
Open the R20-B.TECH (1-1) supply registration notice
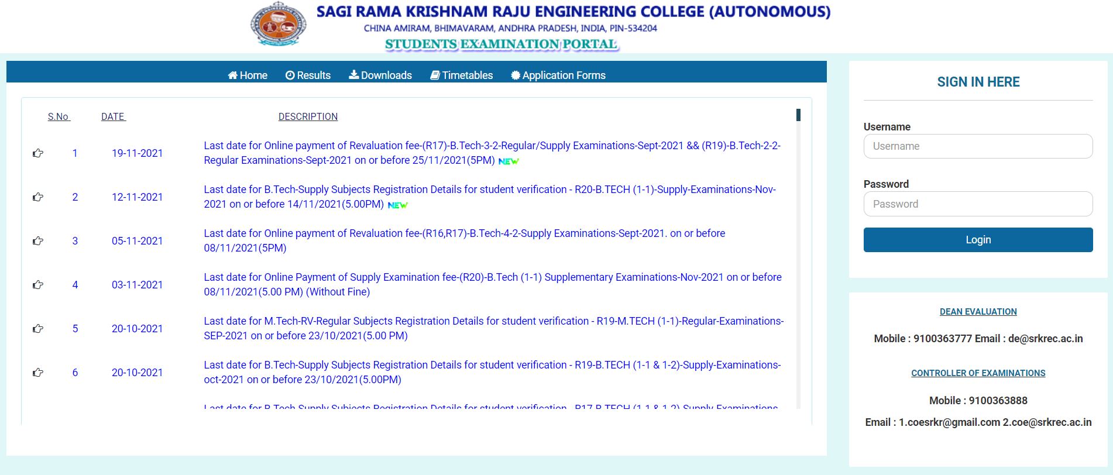click(490, 197)
